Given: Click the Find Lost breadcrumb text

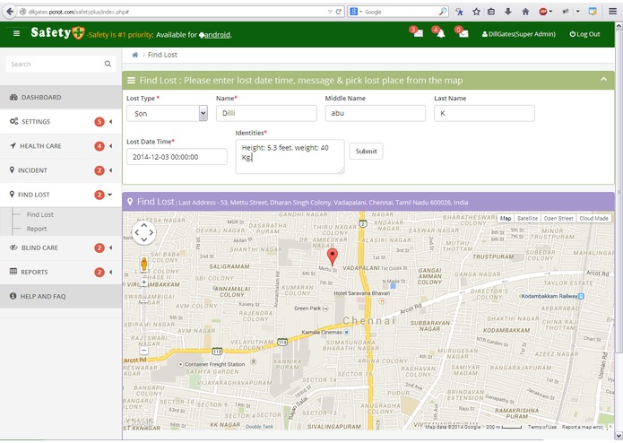Looking at the screenshot, I should click(162, 55).
